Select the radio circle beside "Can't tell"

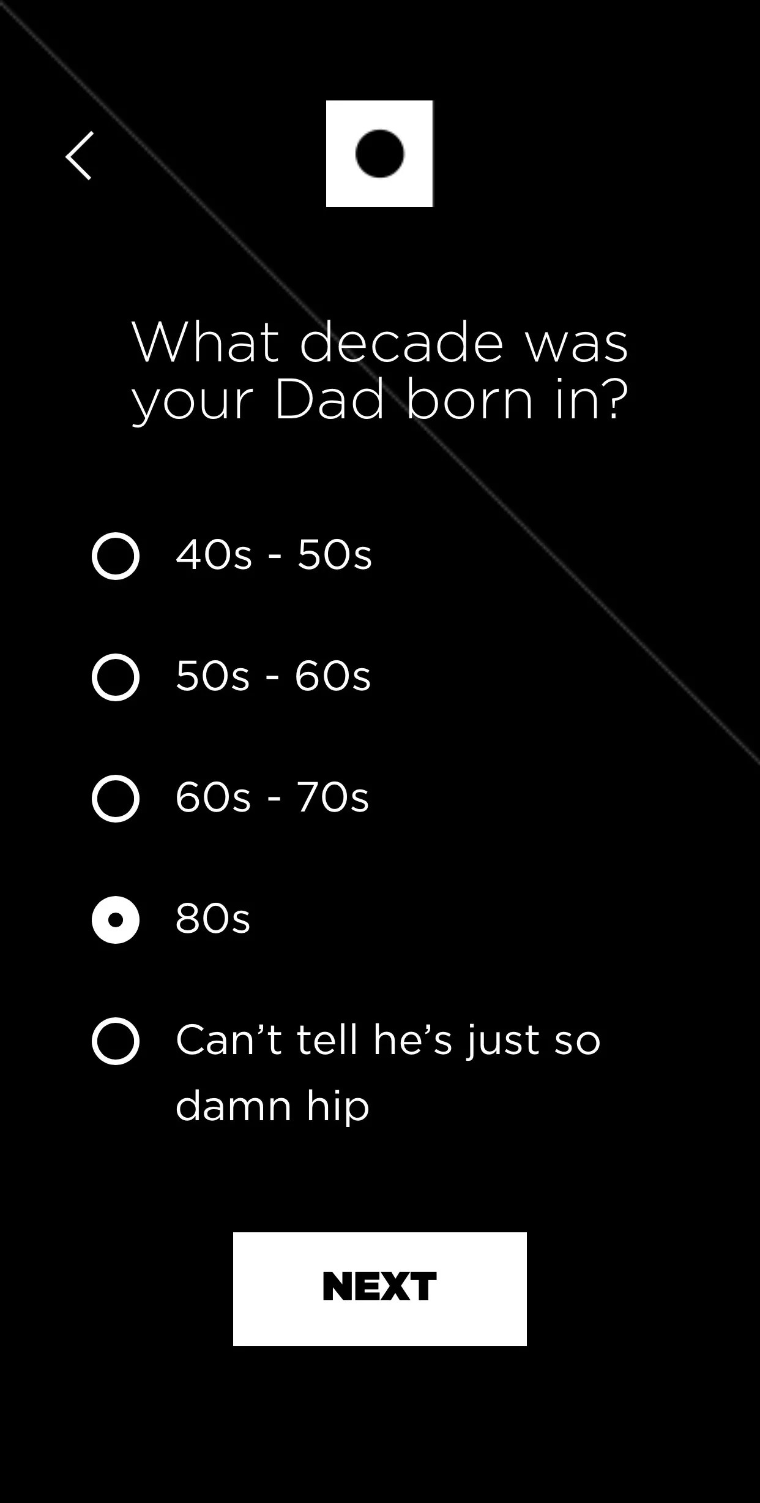pos(116,1041)
